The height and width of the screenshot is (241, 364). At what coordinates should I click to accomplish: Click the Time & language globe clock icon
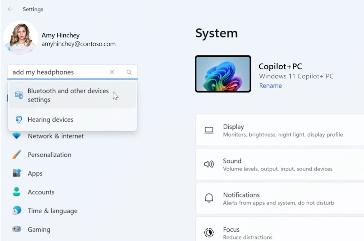point(17,211)
